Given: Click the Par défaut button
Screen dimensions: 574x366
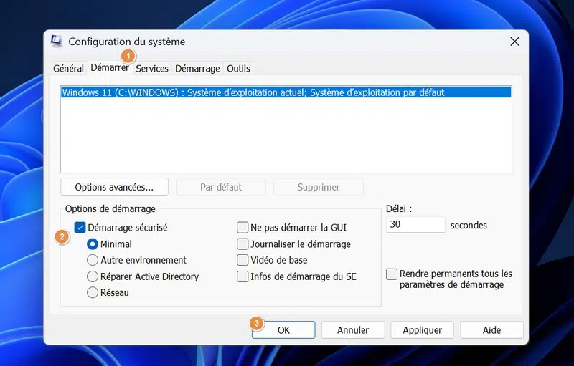Looking at the screenshot, I should click(x=221, y=187).
